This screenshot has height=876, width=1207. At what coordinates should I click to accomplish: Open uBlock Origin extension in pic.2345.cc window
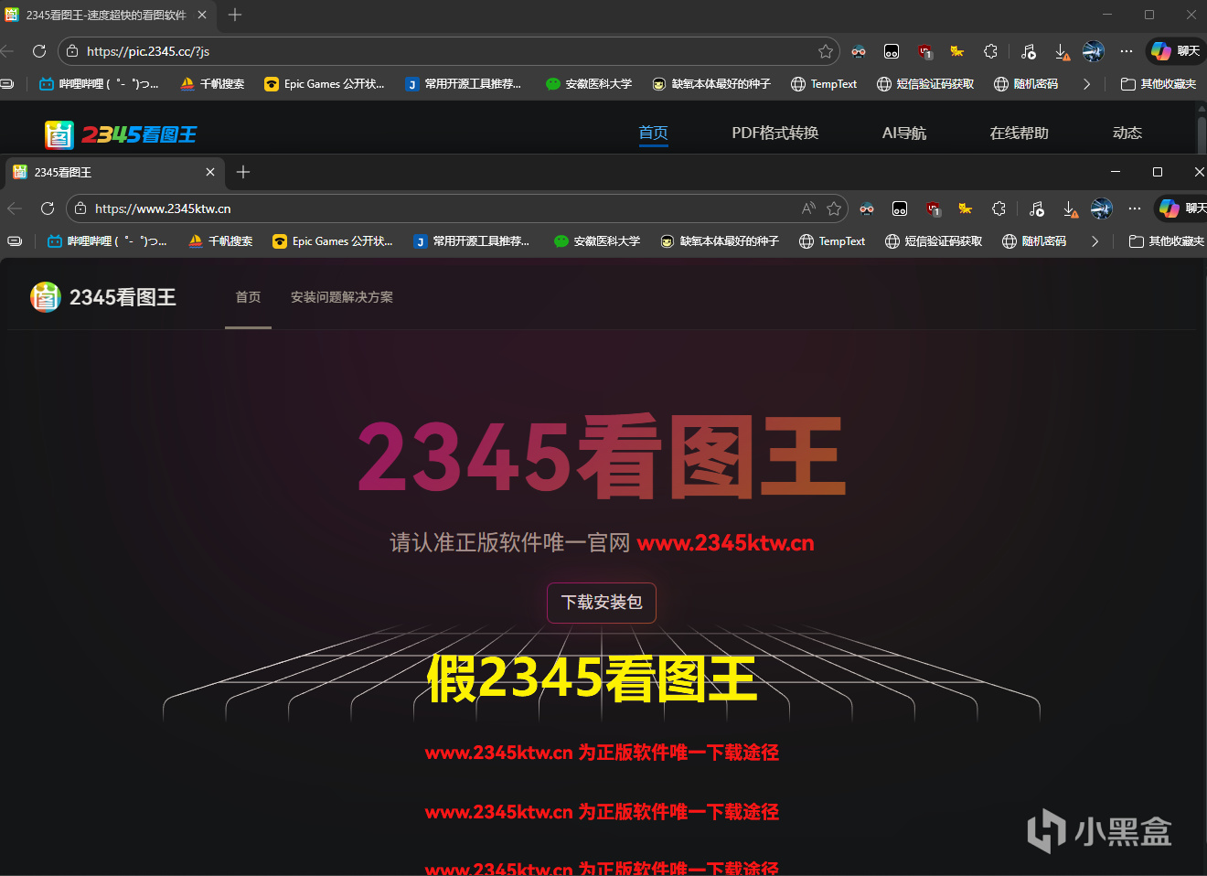click(x=924, y=51)
